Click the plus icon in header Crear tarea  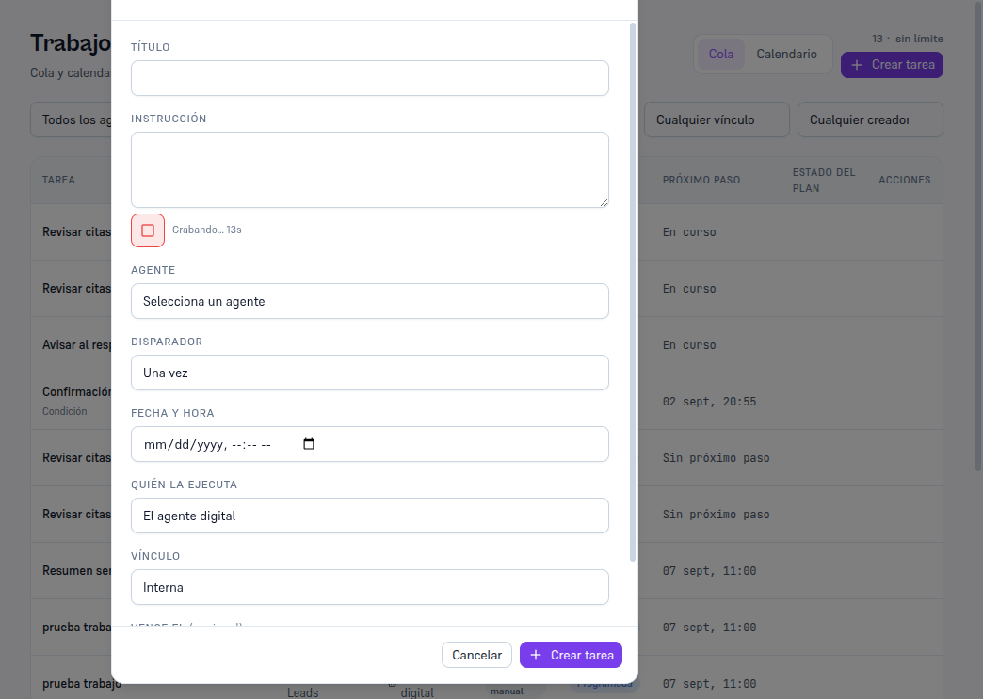(x=857, y=65)
